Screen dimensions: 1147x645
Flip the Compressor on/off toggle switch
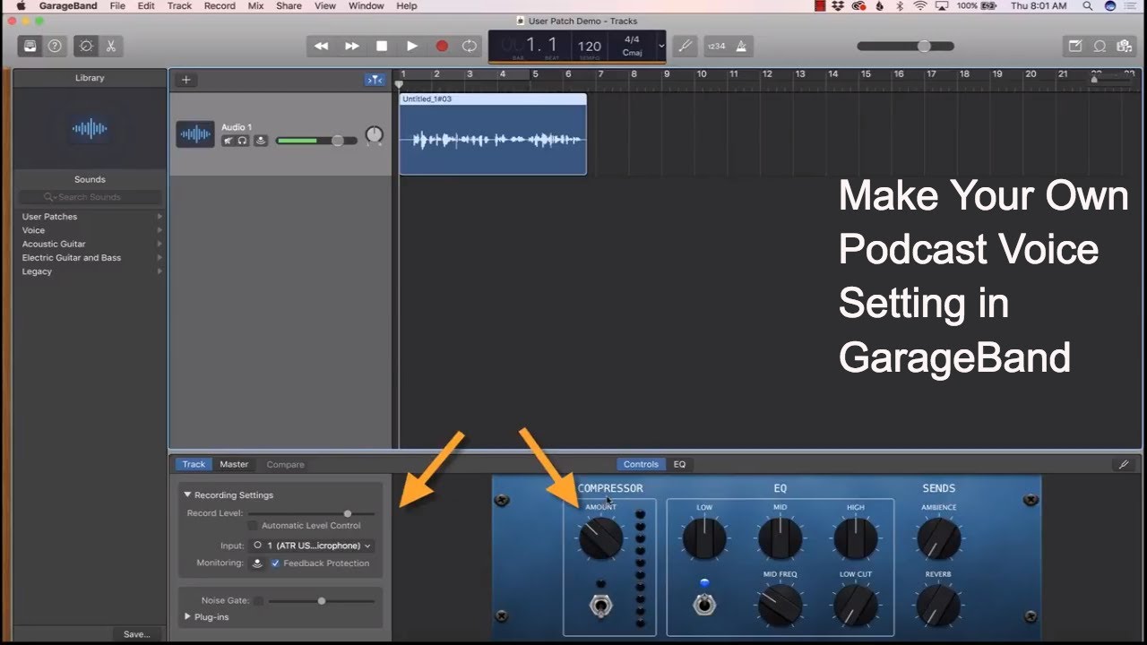pos(600,606)
